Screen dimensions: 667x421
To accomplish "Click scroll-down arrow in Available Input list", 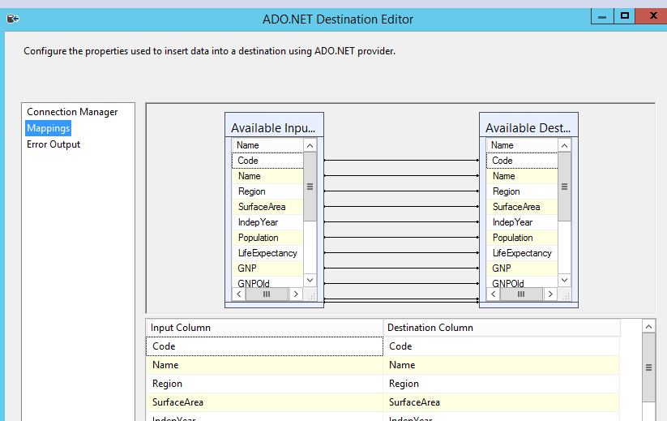I will [x=310, y=280].
